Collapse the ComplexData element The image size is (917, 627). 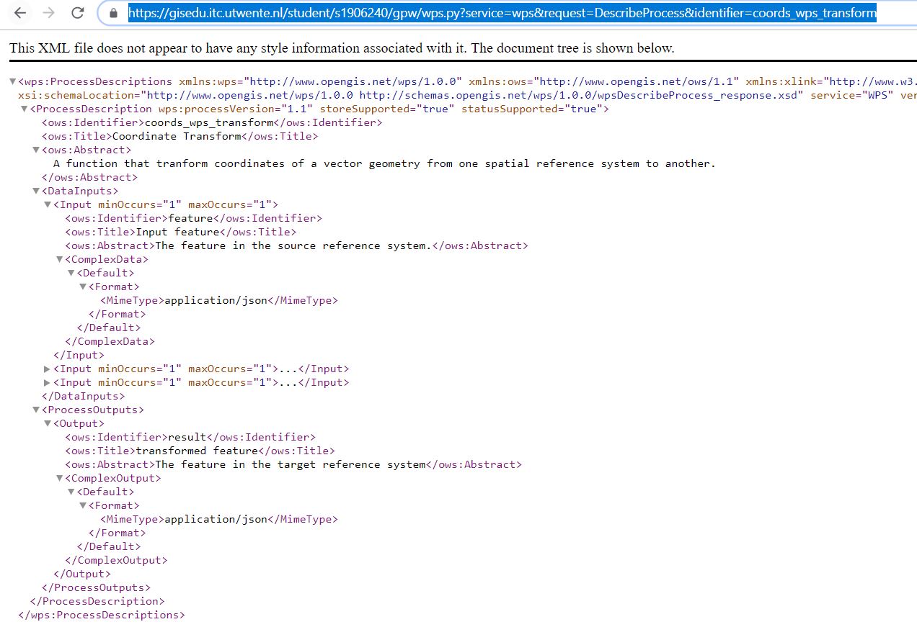point(59,259)
